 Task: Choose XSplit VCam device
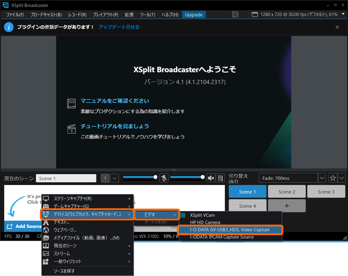(231, 215)
